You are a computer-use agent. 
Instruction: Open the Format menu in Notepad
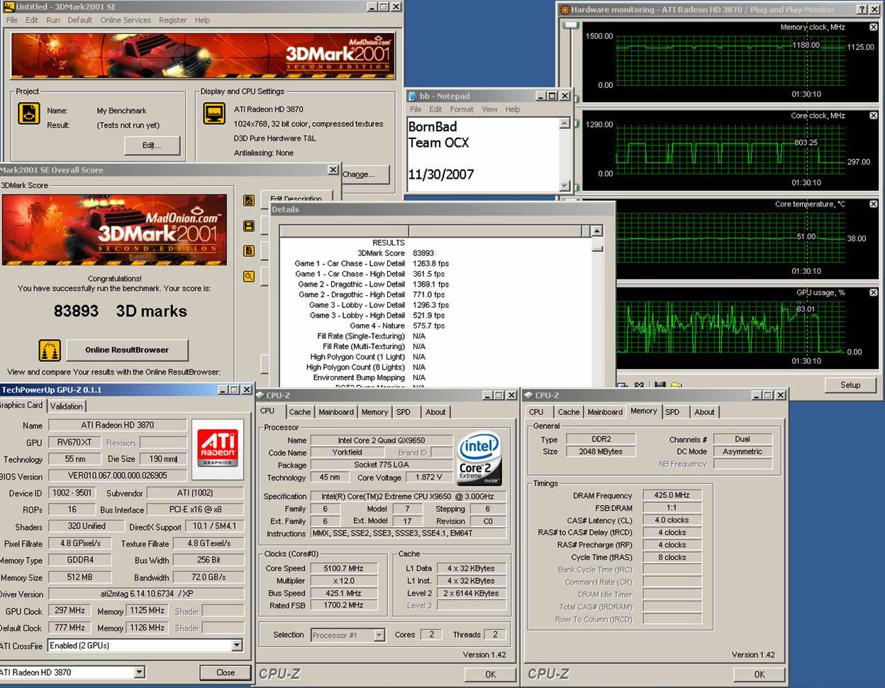click(x=462, y=109)
